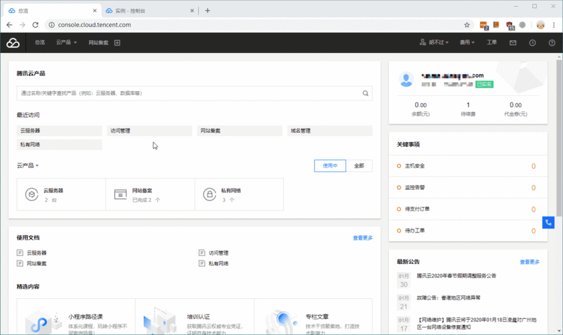
Task: Open 网站备案 in the top navigation
Action: tap(98, 43)
